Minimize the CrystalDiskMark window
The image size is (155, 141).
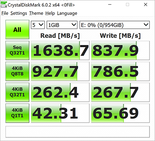(110, 5)
